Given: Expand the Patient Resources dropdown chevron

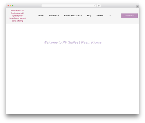Looking at the screenshot, I should [x=81, y=16].
